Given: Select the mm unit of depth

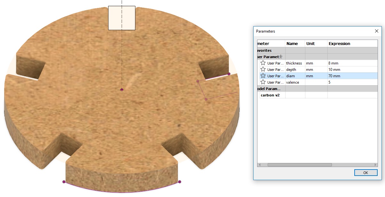Looking at the screenshot, I should pyautogui.click(x=316, y=70).
